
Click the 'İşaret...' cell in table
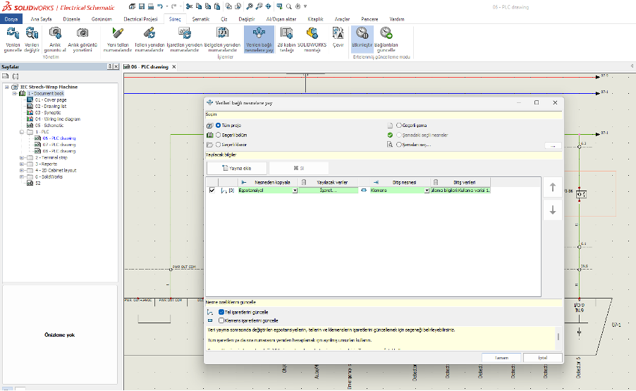[x=328, y=191]
